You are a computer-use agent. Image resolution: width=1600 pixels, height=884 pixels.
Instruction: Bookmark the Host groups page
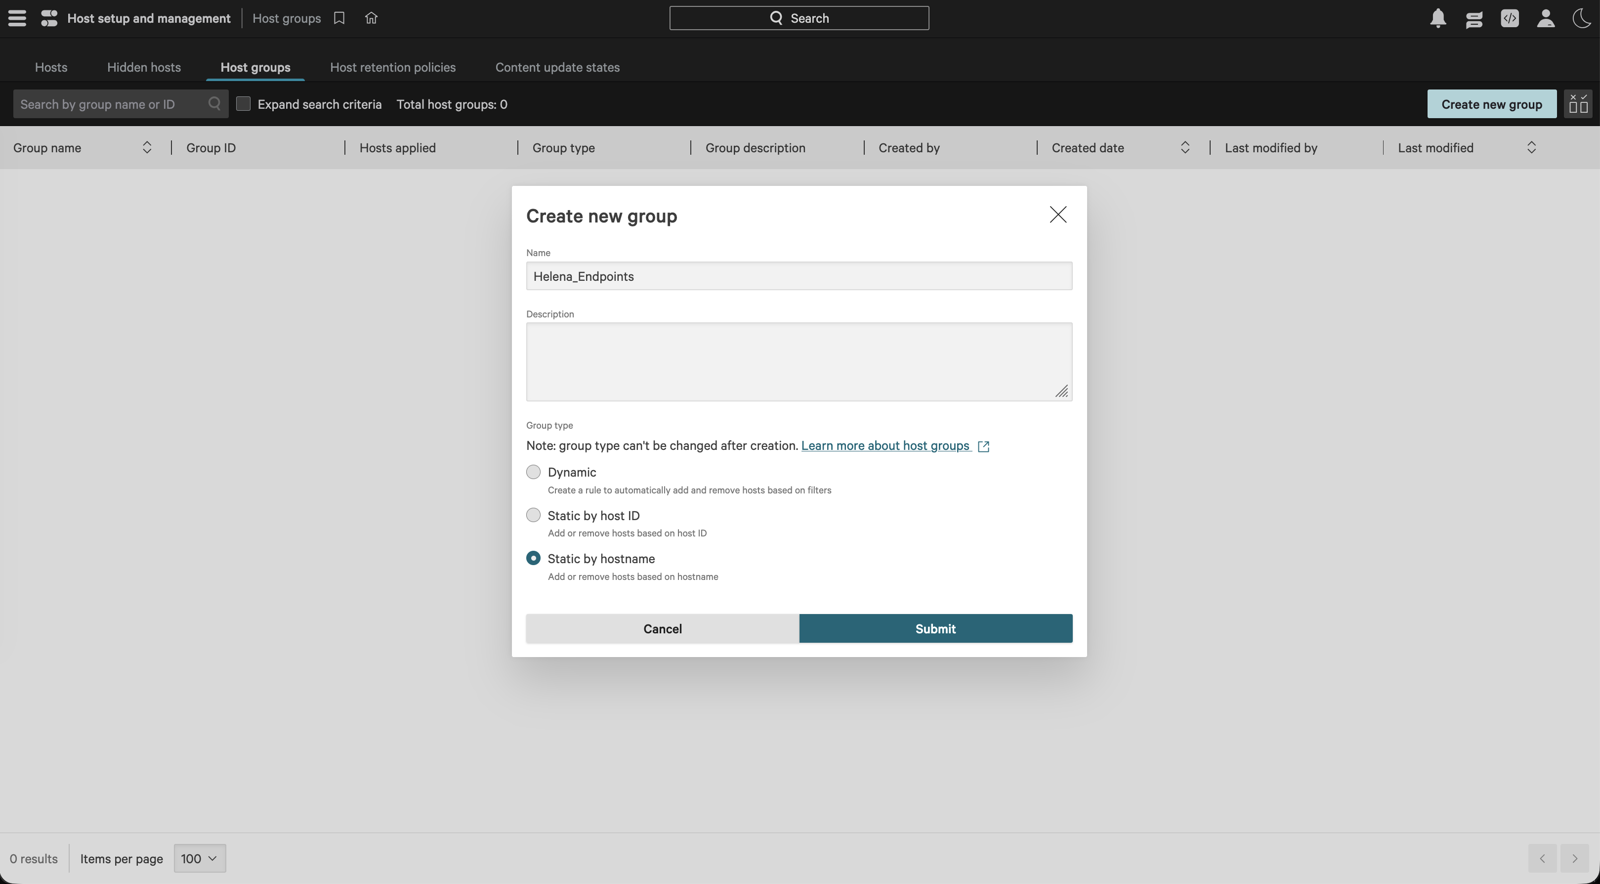coord(339,18)
